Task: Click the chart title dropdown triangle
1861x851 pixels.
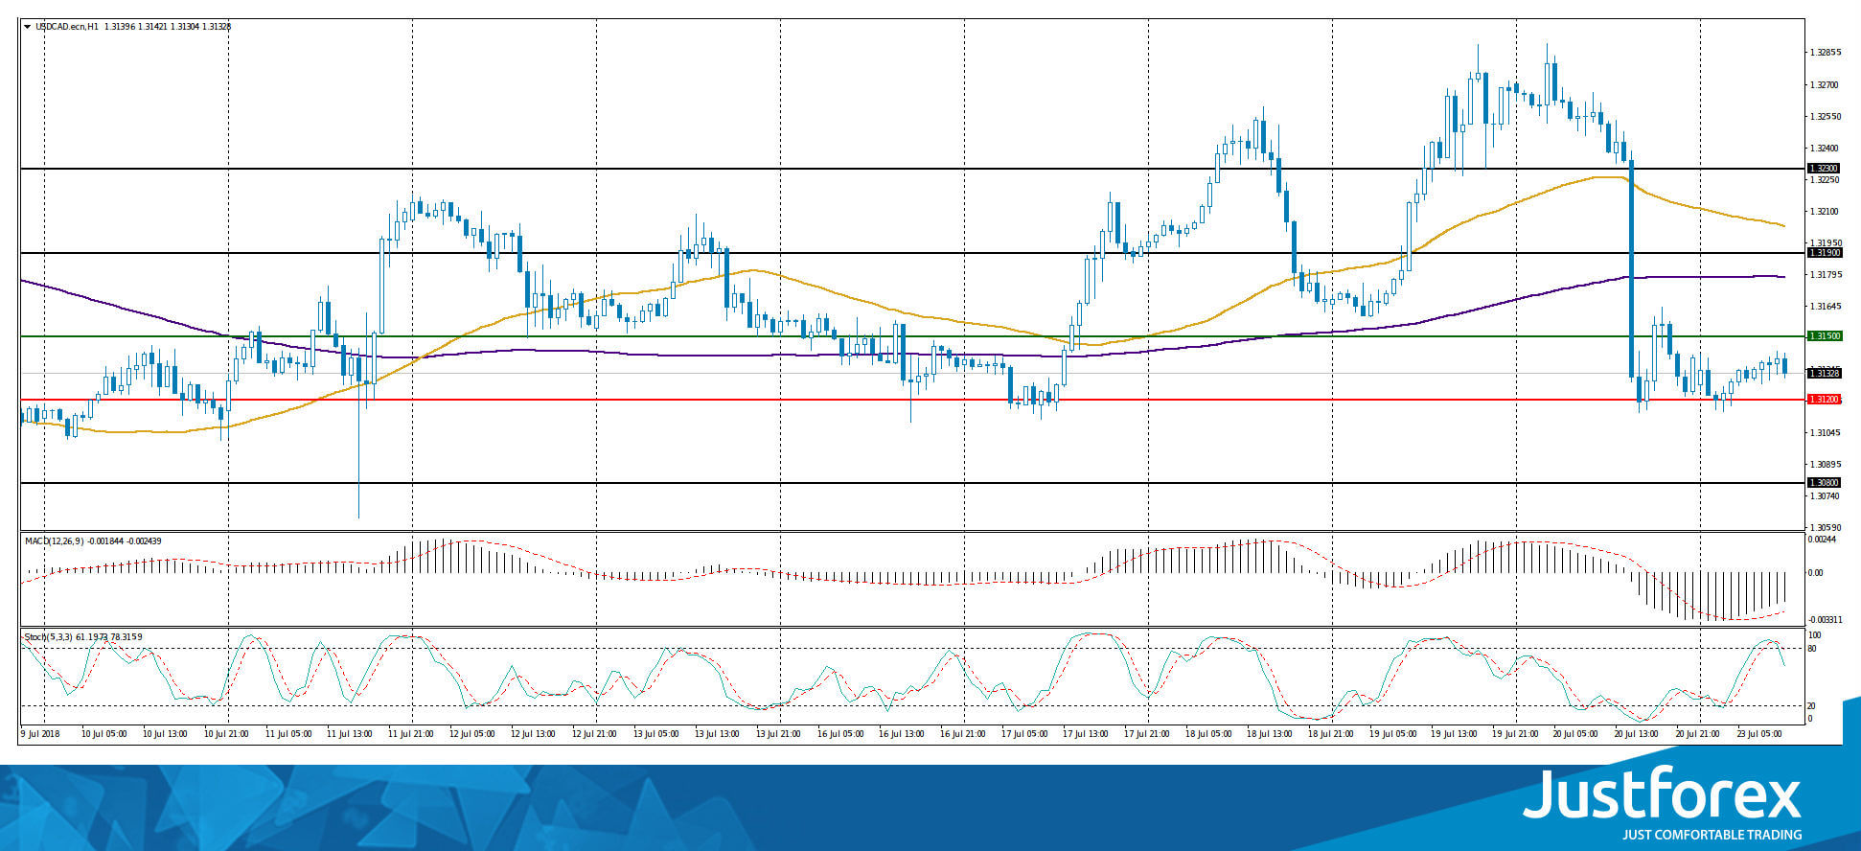Action: tap(27, 26)
